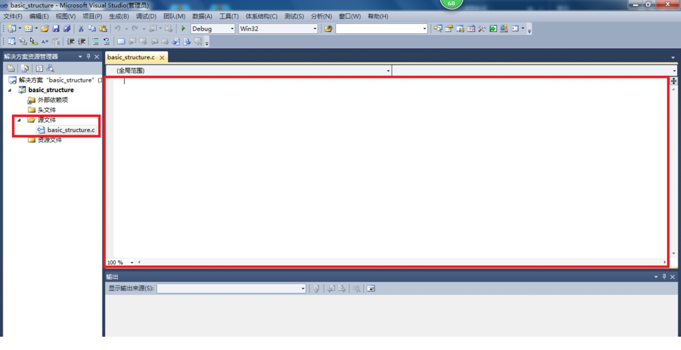681x350 pixels.
Task: Start debugging with the green play icon
Action: coord(183,29)
